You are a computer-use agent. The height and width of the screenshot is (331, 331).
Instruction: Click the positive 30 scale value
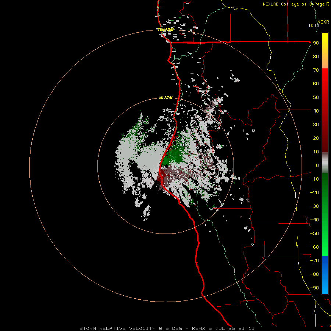tap(316, 125)
